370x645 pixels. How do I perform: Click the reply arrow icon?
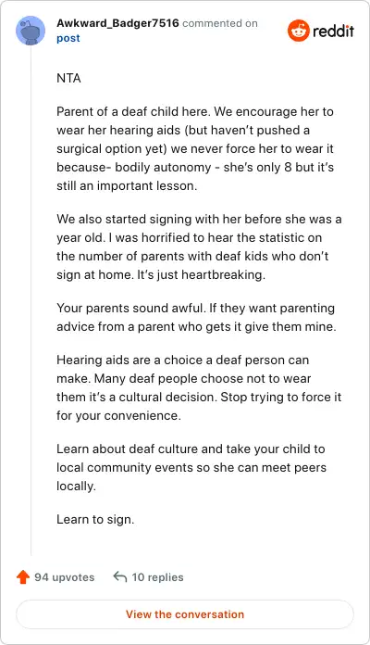pos(120,576)
